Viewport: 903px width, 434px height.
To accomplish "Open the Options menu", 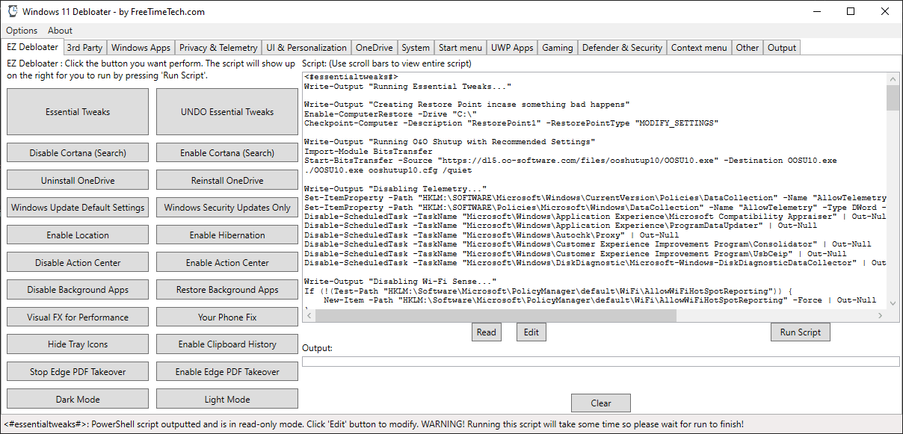I will click(22, 31).
